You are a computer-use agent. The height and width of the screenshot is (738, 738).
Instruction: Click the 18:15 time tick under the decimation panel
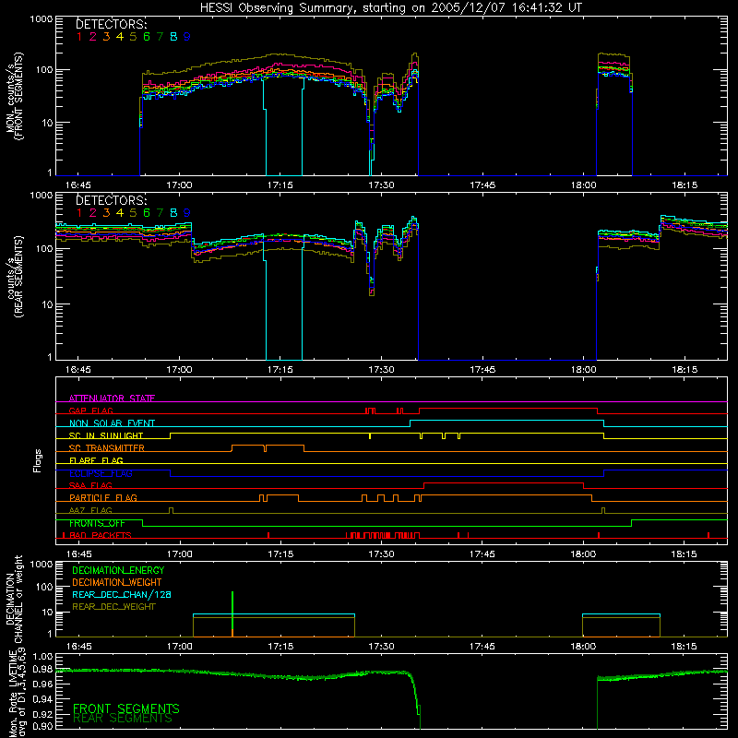pyautogui.click(x=684, y=647)
